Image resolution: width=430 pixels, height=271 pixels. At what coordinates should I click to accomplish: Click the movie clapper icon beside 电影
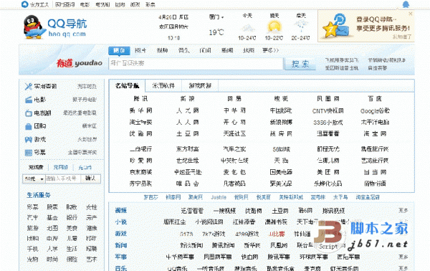29,100
